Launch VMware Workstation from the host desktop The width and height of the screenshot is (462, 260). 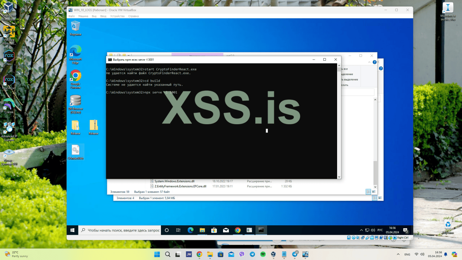click(x=9, y=35)
